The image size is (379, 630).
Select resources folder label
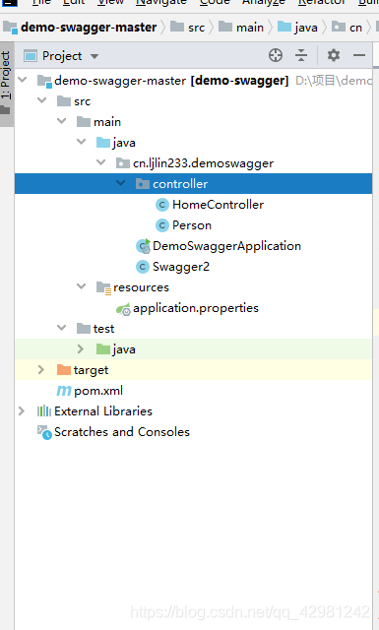pos(141,287)
